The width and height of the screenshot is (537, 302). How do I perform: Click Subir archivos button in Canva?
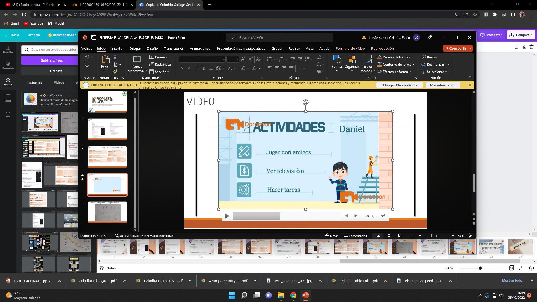click(x=52, y=60)
